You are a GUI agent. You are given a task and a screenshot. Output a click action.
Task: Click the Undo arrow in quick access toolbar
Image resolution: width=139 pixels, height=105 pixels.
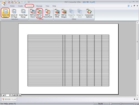[22, 2]
